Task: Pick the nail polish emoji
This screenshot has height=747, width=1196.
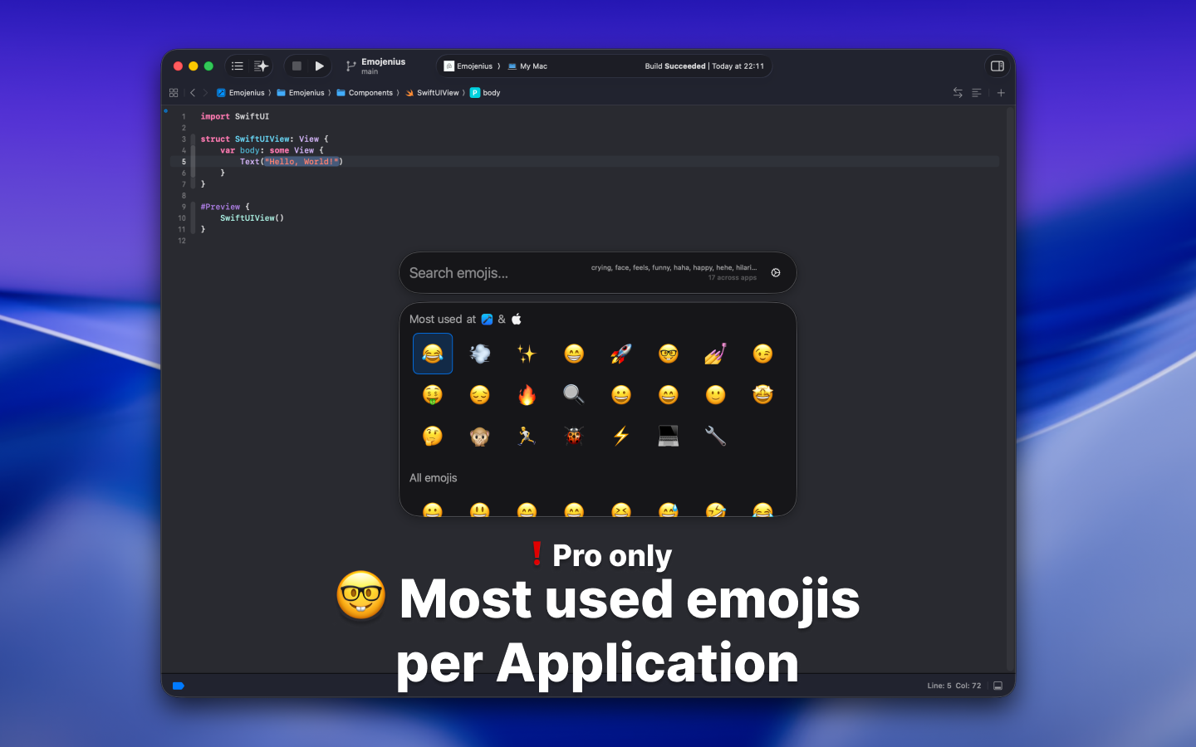Action: pos(716,354)
